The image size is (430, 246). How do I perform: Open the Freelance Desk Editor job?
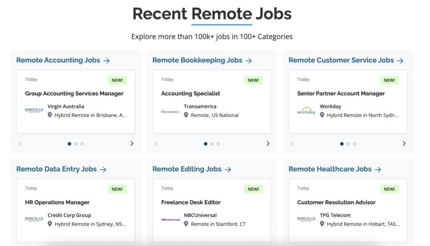click(191, 202)
